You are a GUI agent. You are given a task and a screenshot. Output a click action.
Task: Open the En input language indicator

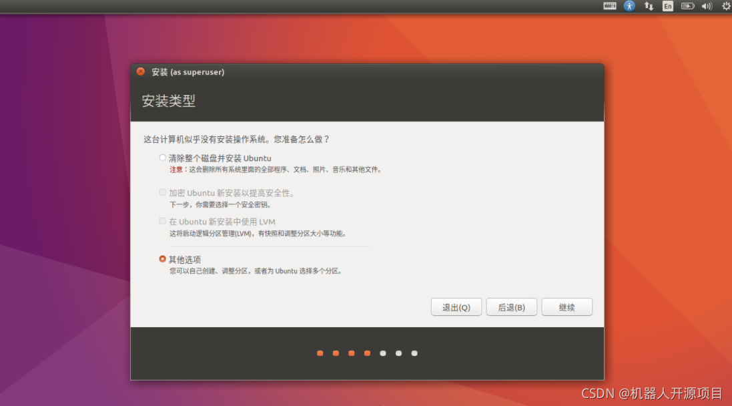[x=668, y=6]
